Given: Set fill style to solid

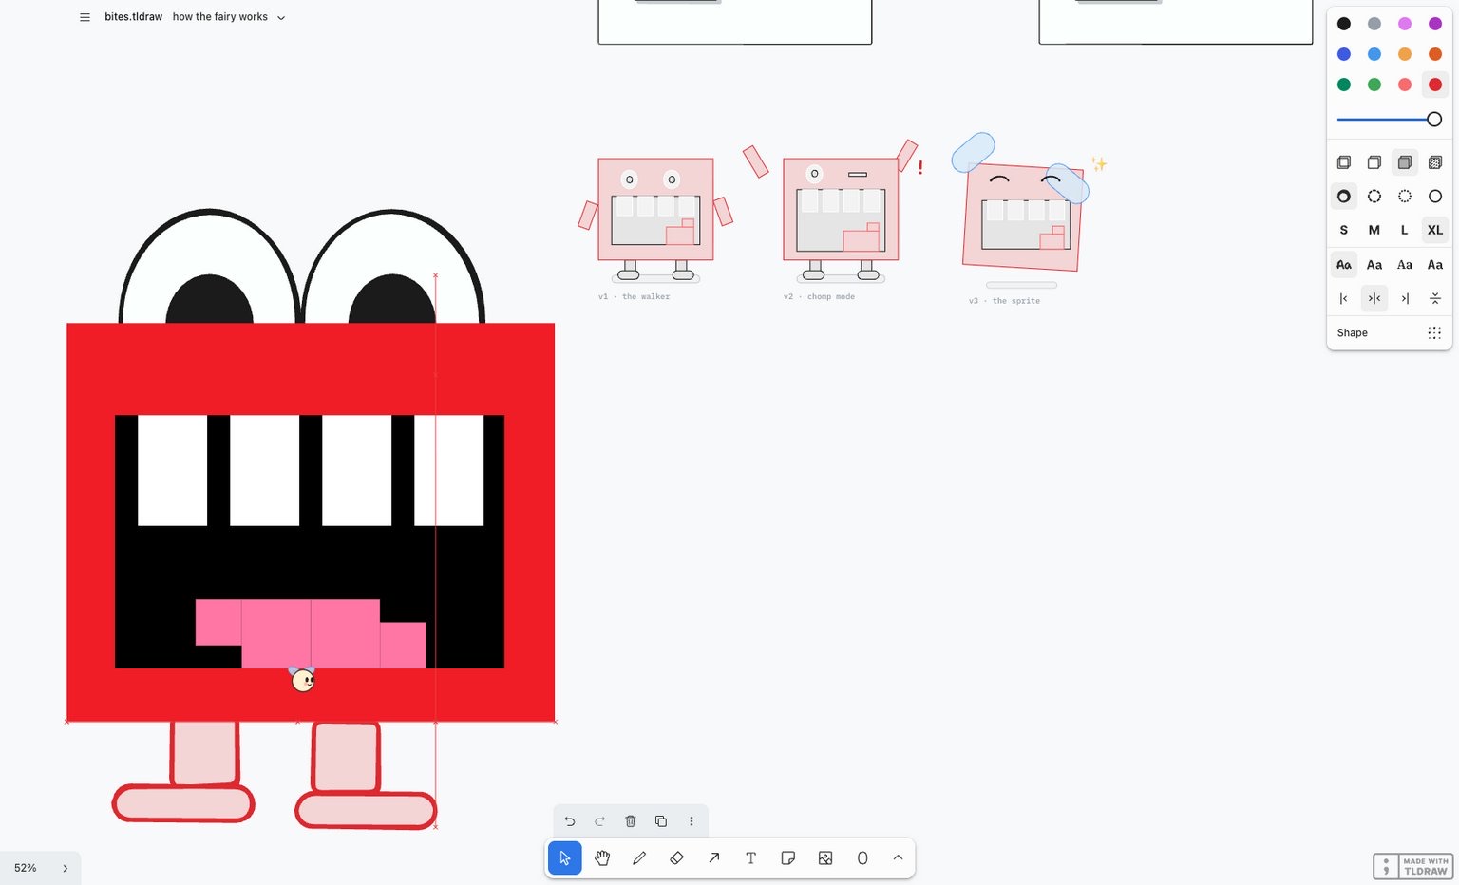Looking at the screenshot, I should (1404, 162).
